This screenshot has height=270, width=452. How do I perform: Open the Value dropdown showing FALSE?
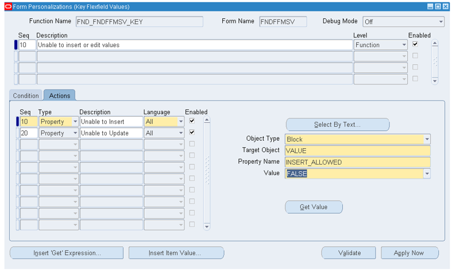click(x=427, y=173)
